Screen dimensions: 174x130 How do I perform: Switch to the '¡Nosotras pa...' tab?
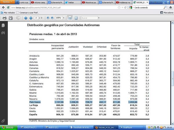(x=90, y=2)
